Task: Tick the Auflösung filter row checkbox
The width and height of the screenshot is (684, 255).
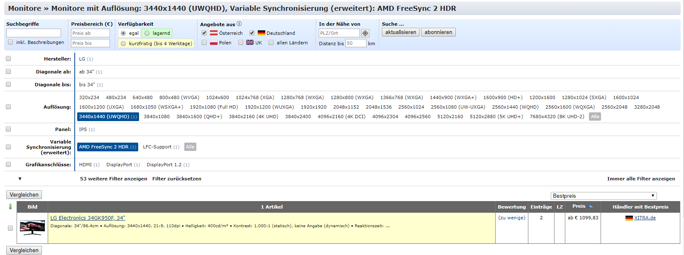Action: coord(8,107)
